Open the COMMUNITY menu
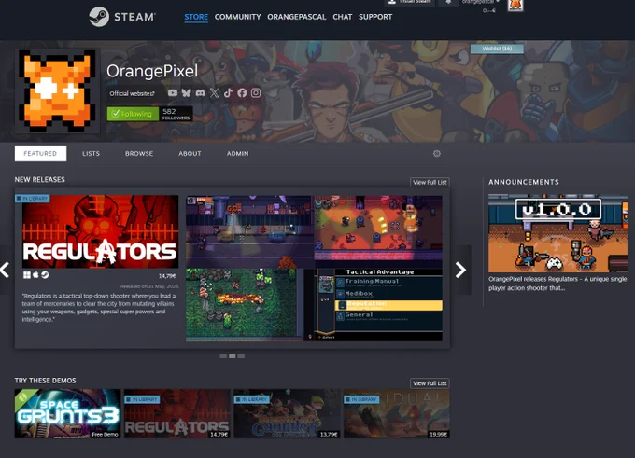 [x=238, y=17]
